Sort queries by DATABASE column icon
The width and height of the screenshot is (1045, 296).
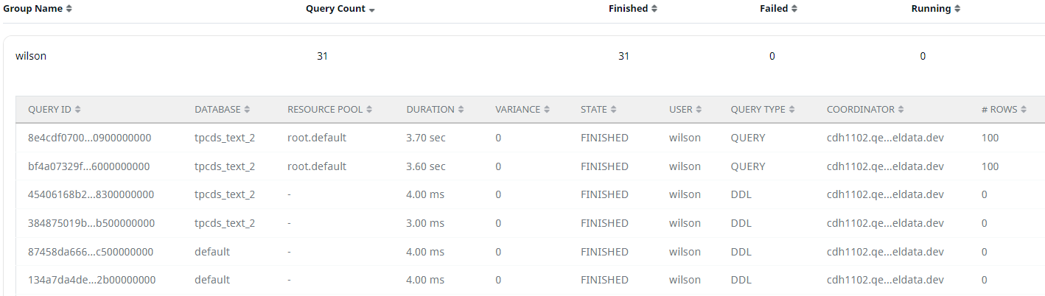[x=247, y=109]
